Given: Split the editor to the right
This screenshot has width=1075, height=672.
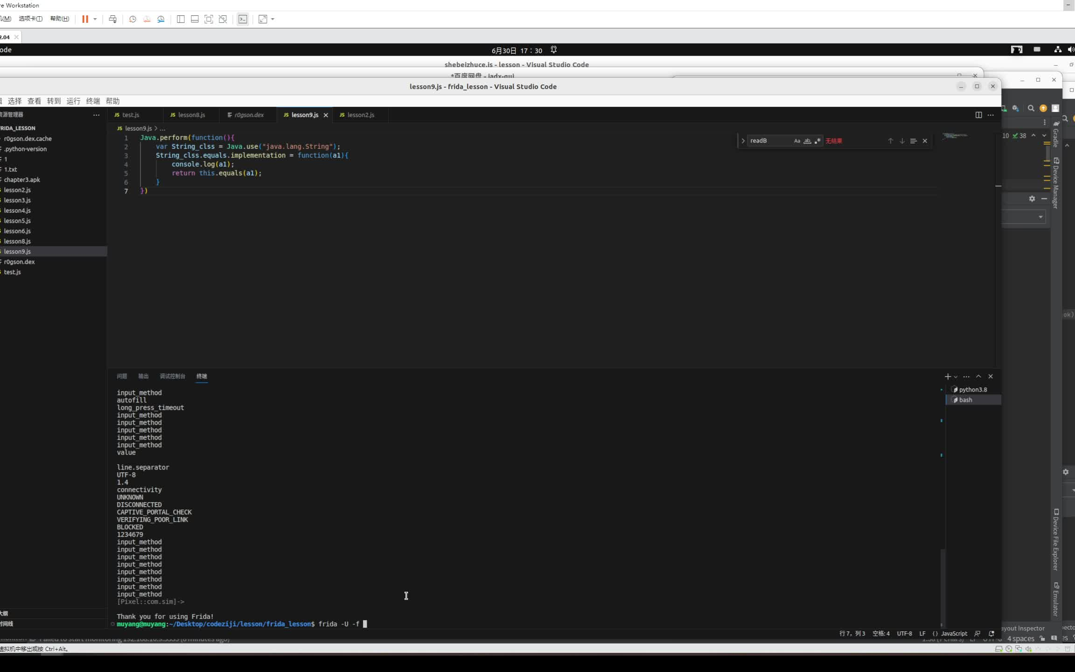Looking at the screenshot, I should 978,115.
